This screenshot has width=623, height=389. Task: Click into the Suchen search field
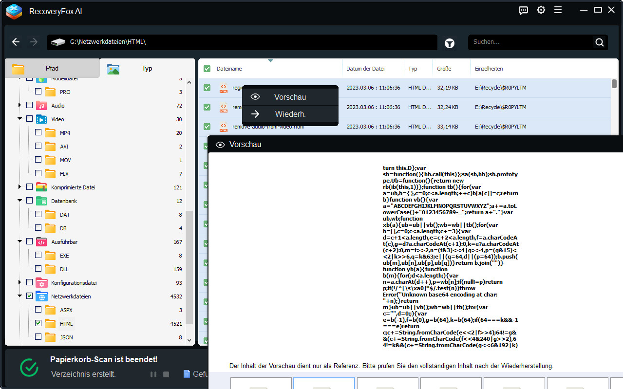click(x=531, y=42)
